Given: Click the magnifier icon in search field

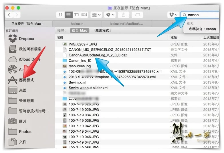Looking at the screenshot, I should click(185, 15).
